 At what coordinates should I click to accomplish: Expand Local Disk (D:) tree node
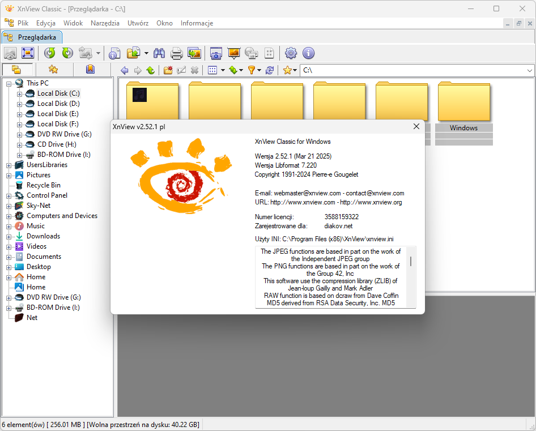point(19,104)
